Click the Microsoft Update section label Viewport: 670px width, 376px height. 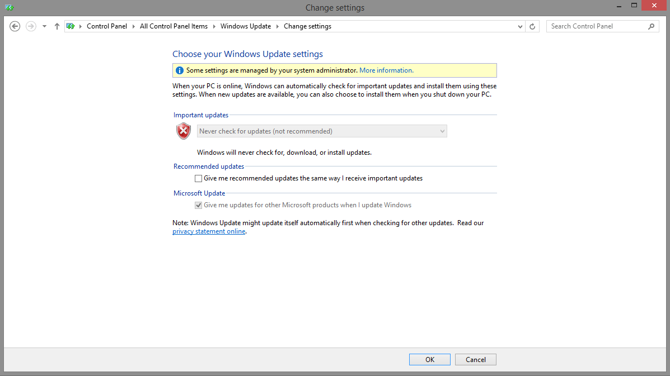click(x=199, y=193)
